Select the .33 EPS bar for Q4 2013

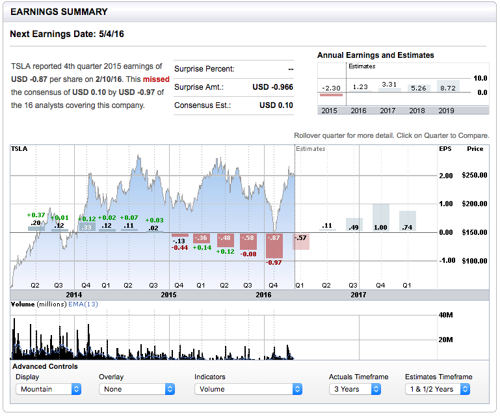86,227
